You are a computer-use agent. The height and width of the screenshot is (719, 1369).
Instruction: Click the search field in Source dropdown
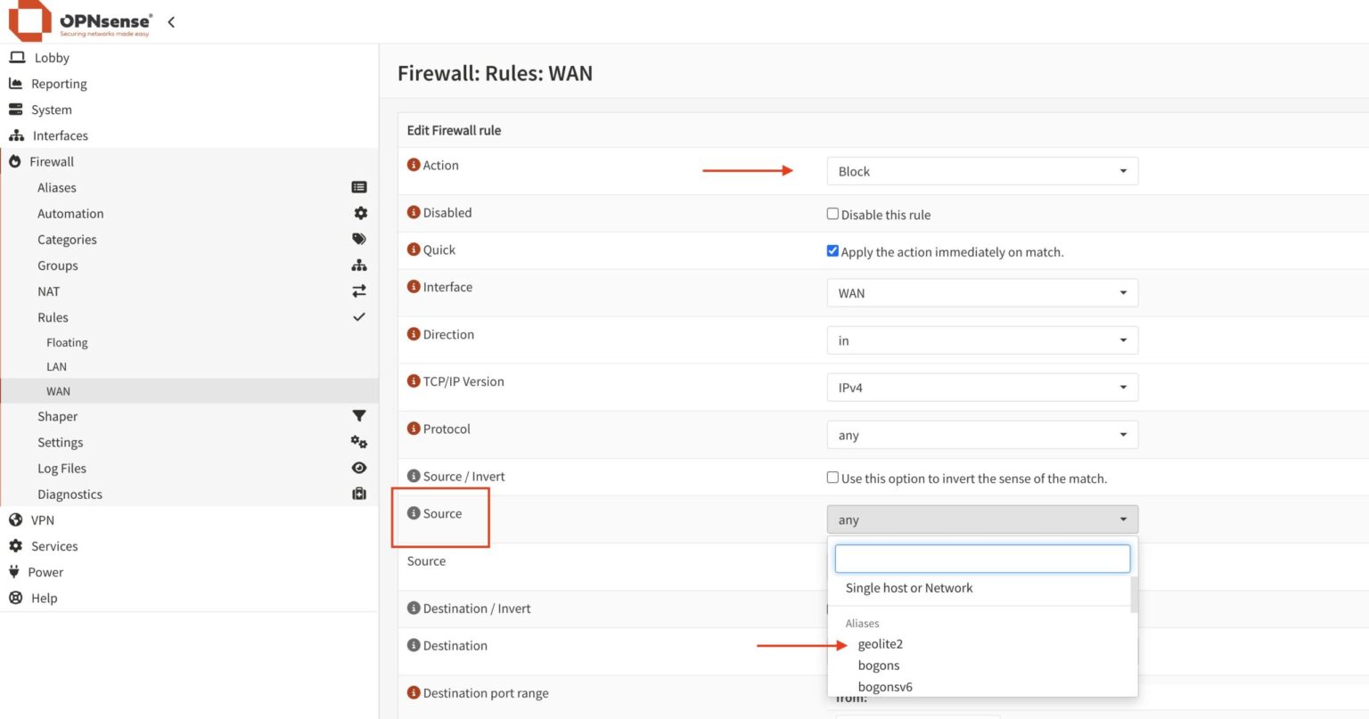tap(981, 558)
